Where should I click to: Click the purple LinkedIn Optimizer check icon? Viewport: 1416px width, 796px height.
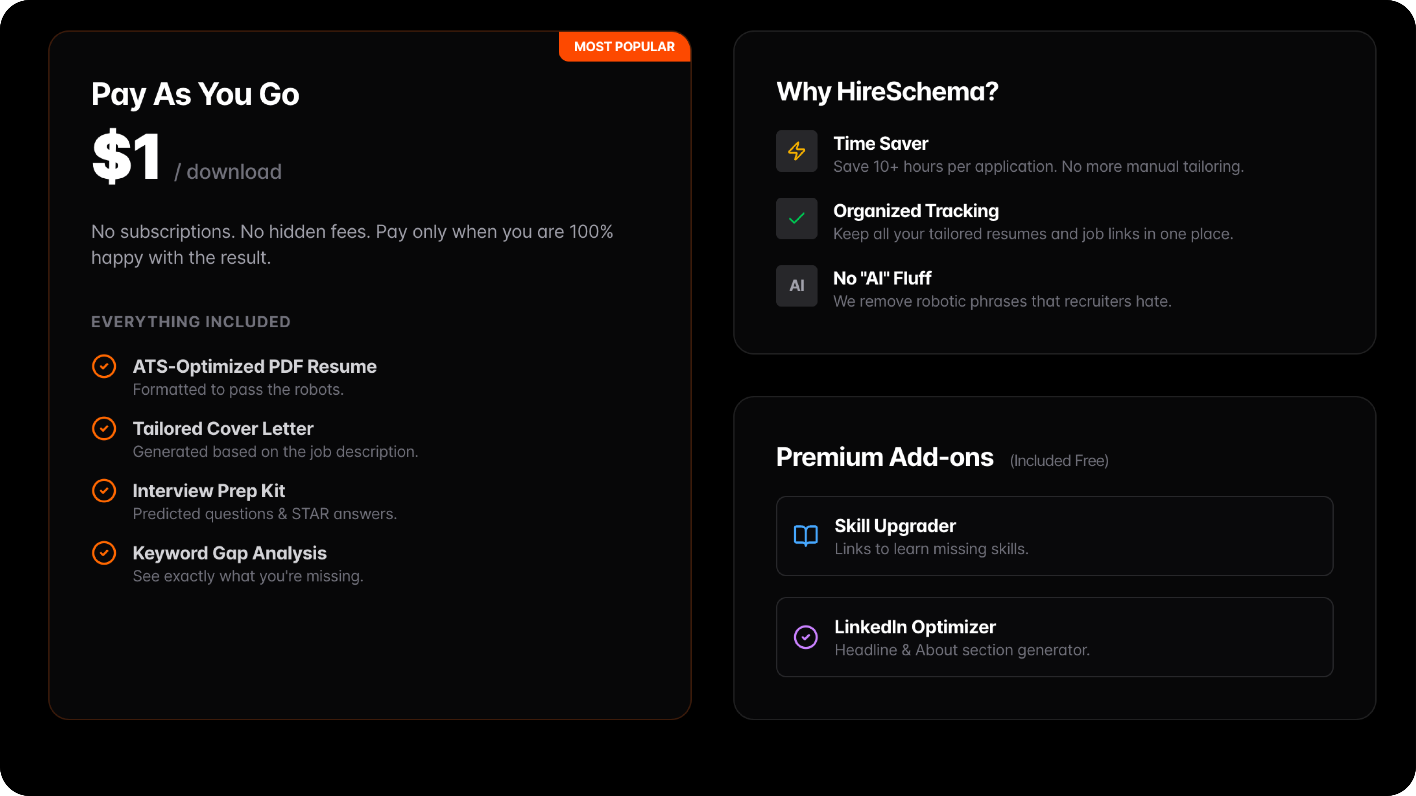coord(805,637)
